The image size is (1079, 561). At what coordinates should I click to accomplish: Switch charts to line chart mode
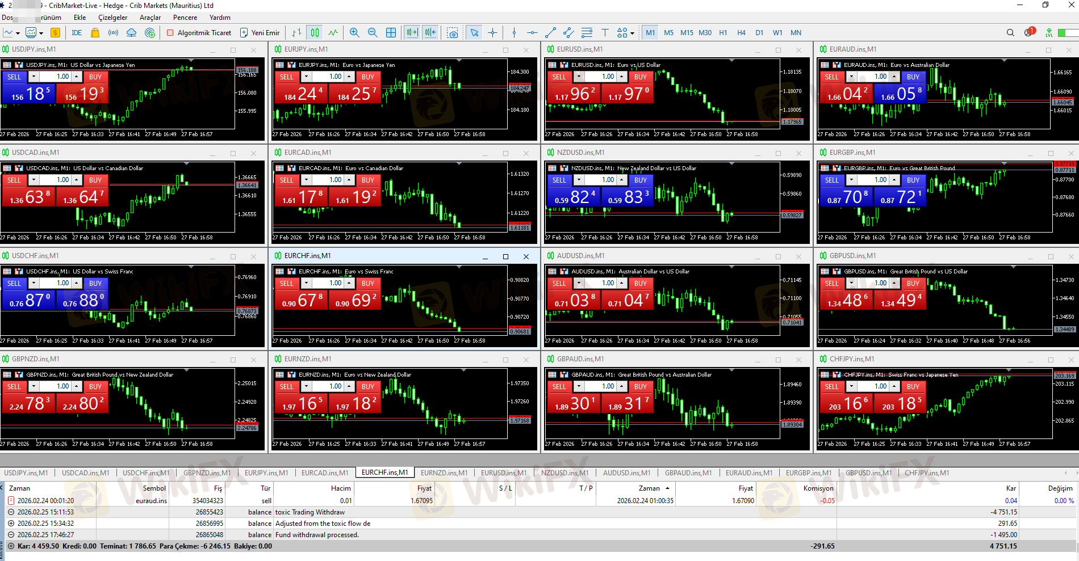click(x=333, y=33)
